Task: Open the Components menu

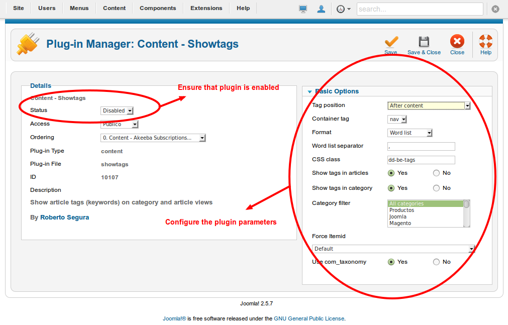Action: pyautogui.click(x=157, y=8)
